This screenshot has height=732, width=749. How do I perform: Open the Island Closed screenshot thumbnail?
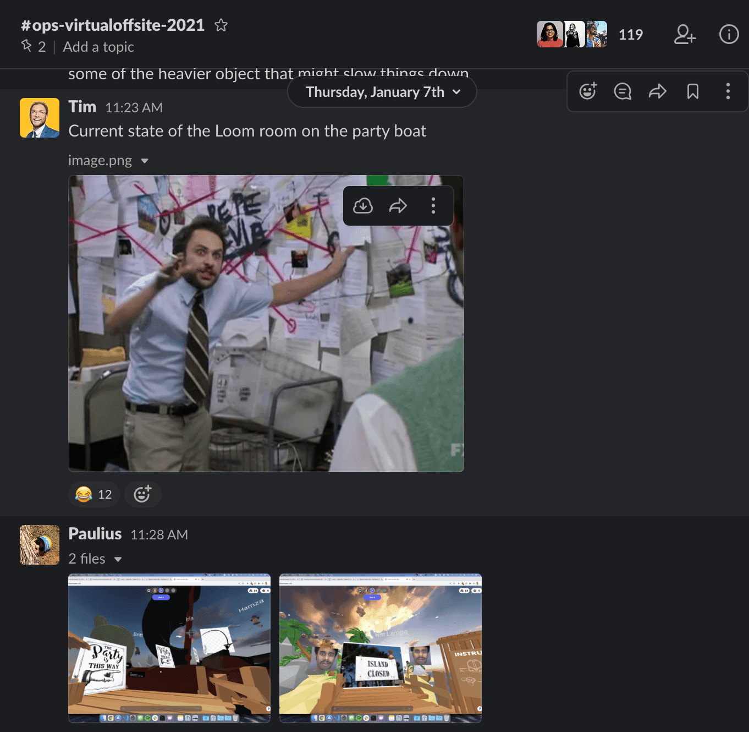(380, 648)
